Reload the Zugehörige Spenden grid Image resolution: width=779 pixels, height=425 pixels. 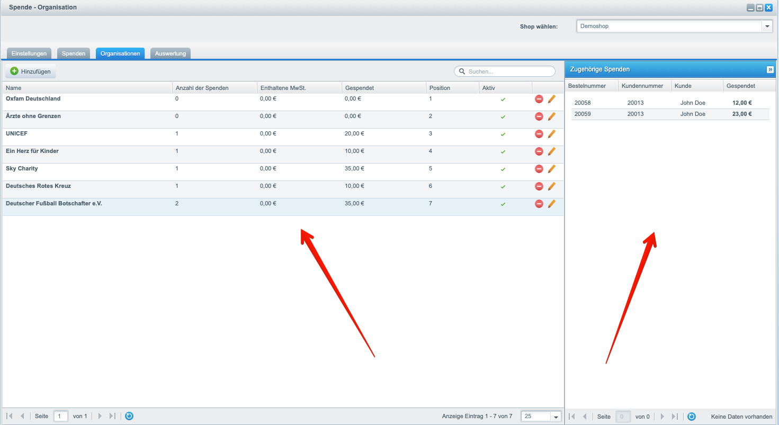pos(691,417)
